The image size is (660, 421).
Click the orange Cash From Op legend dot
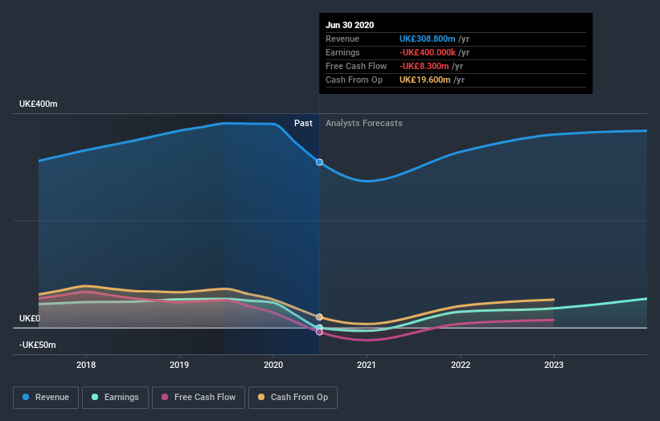click(x=261, y=397)
